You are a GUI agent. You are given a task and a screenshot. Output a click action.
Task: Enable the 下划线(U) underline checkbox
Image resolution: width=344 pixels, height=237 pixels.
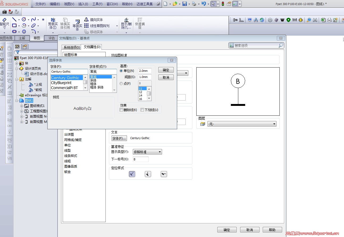pyautogui.click(x=142, y=110)
